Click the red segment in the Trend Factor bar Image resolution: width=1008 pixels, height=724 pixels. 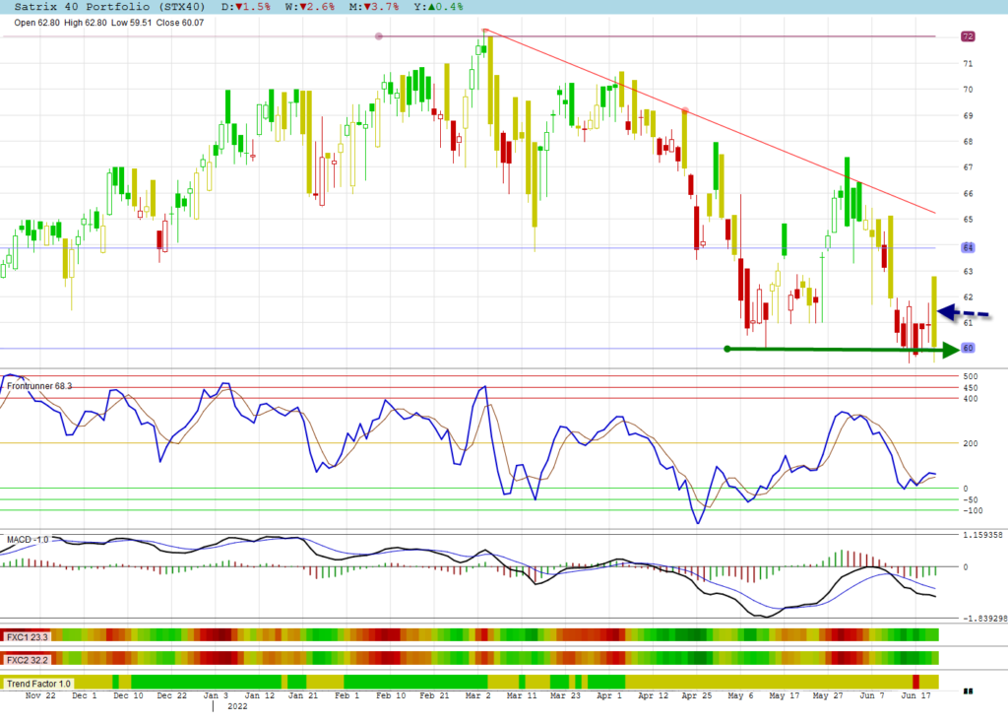916,682
